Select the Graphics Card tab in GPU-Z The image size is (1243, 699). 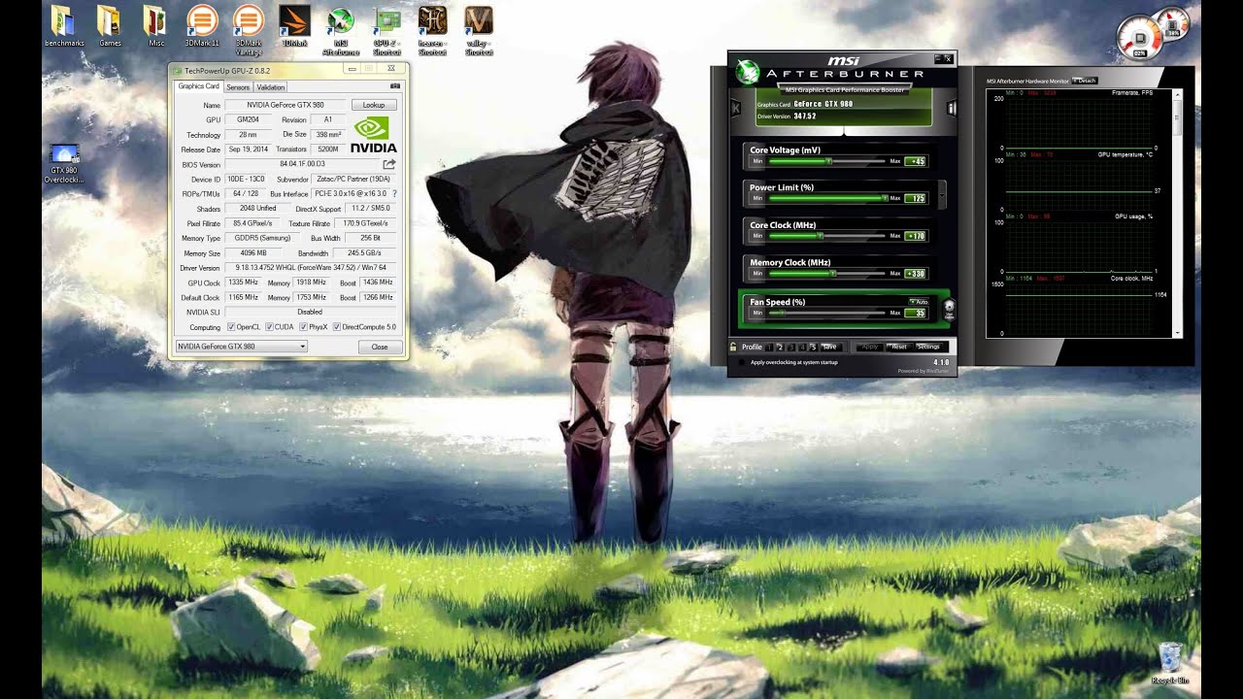[199, 86]
